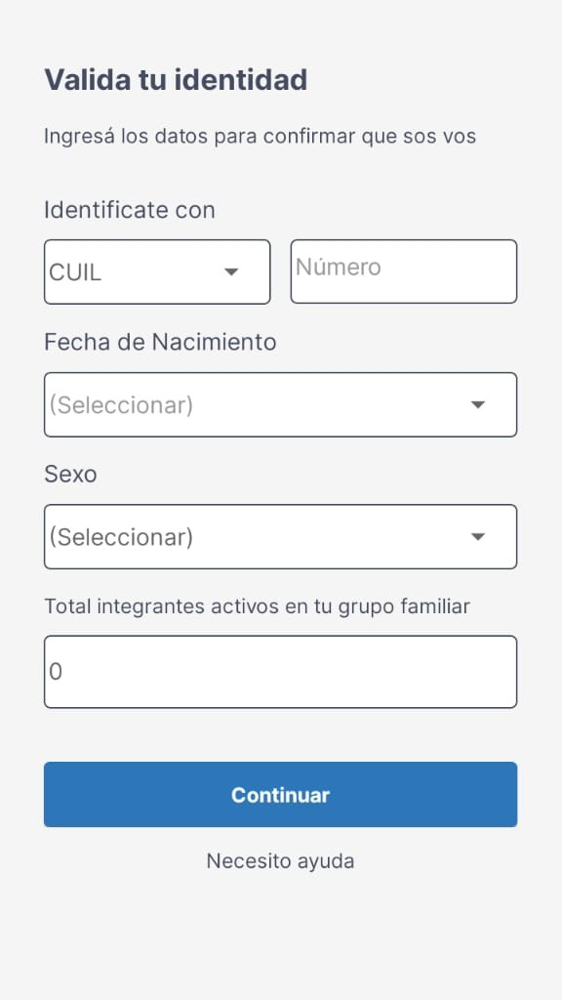Click the Valida tu identidad heading
Viewport: 562px width, 1000px height.
pyautogui.click(x=175, y=80)
